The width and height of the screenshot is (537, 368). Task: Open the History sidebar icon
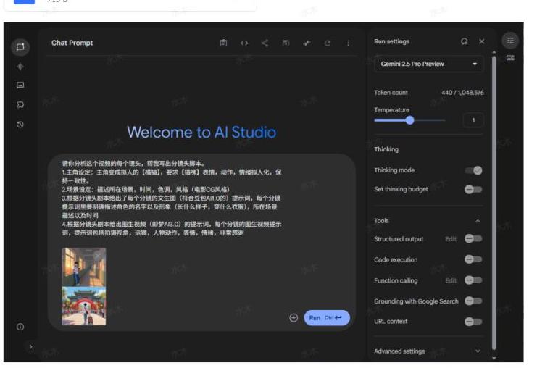click(x=20, y=125)
